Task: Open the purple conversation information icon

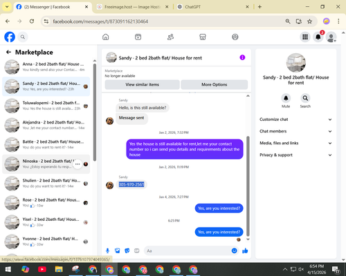Action: [x=242, y=57]
